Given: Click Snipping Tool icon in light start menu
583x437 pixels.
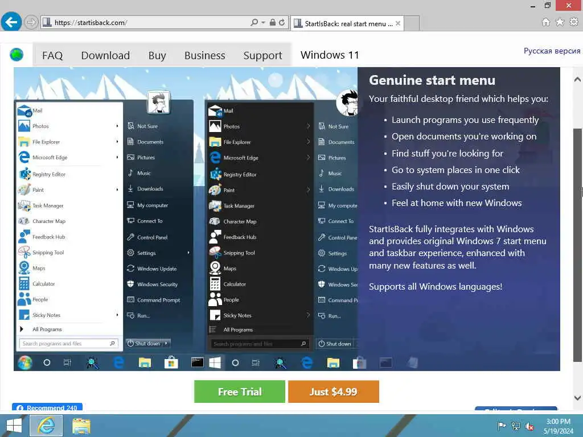Looking at the screenshot, I should (x=24, y=252).
